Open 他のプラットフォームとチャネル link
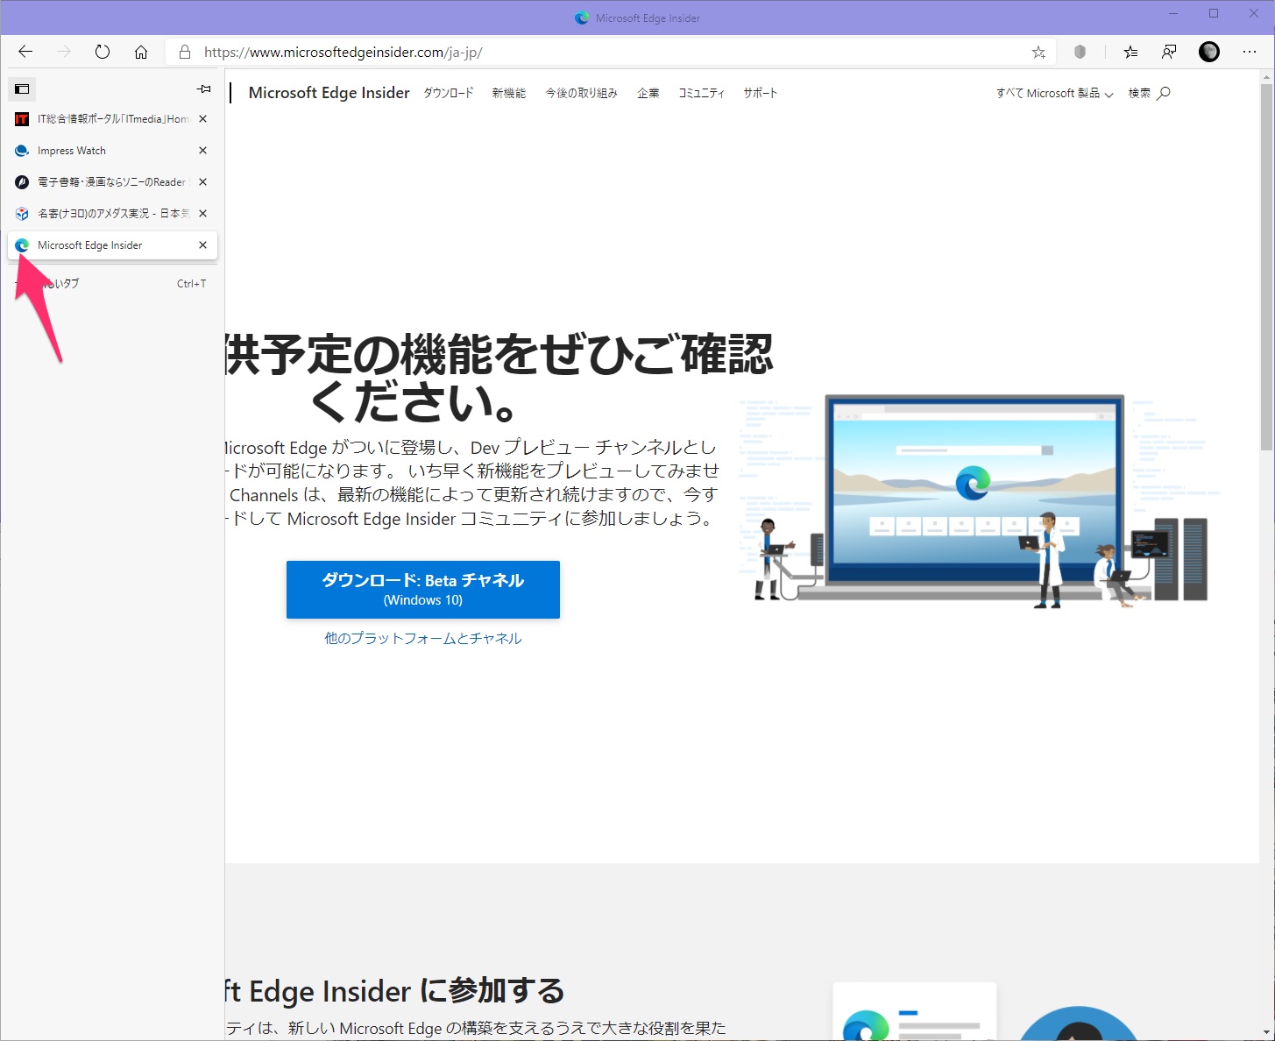 coord(423,639)
